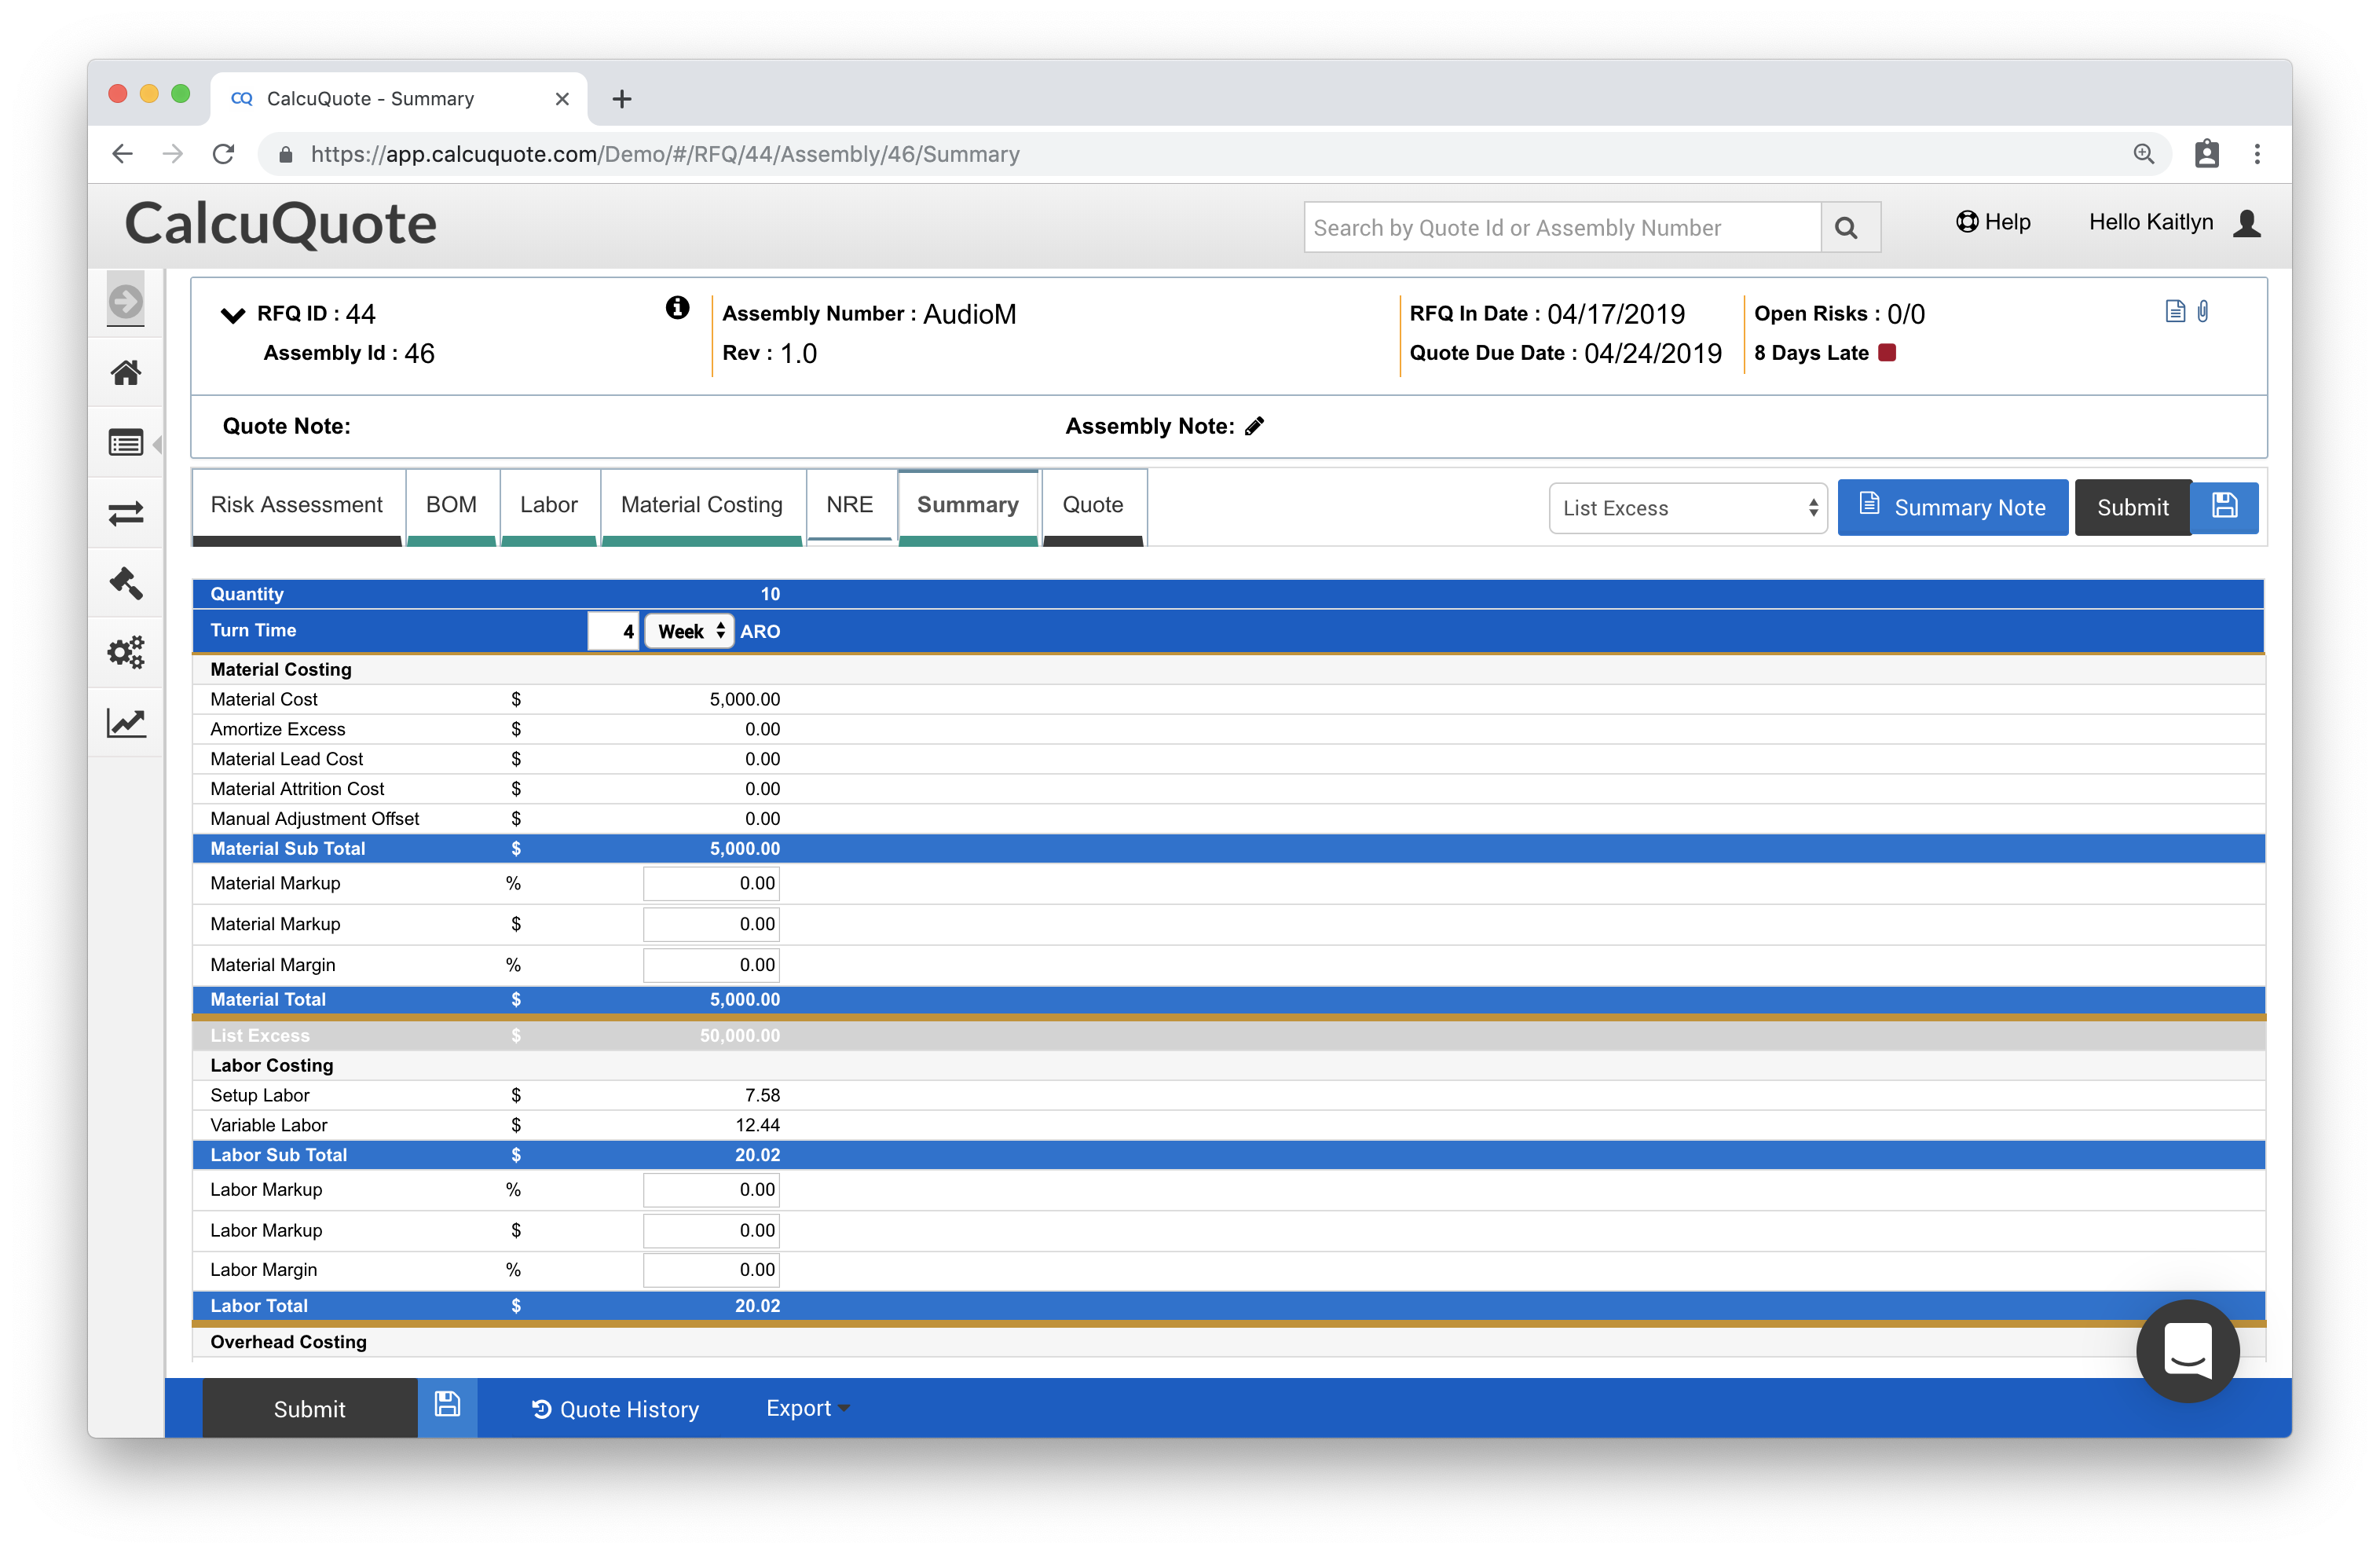Image resolution: width=2380 pixels, height=1554 pixels.
Task: Click the paperclip attachment icon
Action: 2203,311
